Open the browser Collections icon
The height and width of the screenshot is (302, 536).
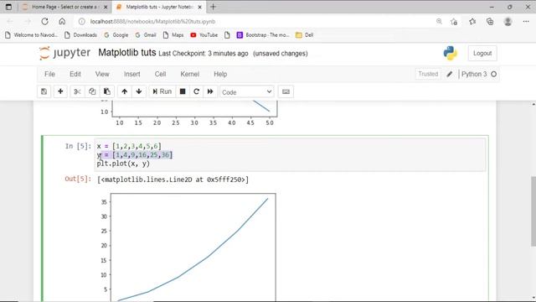[490, 22]
